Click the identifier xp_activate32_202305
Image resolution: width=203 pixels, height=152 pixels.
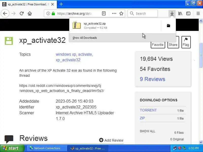click(76, 107)
